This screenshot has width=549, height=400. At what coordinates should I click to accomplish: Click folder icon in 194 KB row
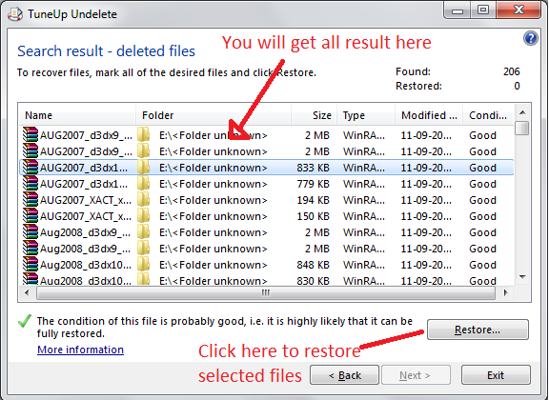pos(144,199)
